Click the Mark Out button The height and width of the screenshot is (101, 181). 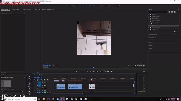click(x=83, y=71)
